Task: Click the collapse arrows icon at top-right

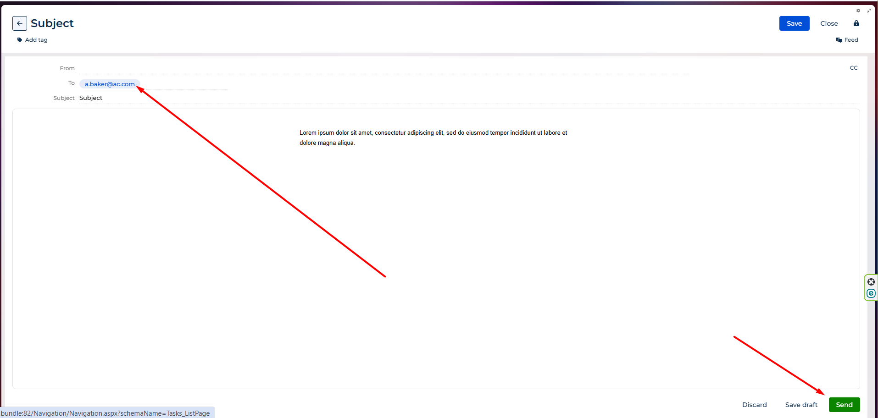Action: [x=869, y=11]
